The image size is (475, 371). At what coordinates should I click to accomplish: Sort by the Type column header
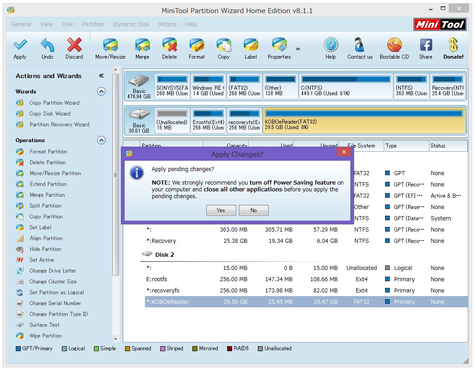[406, 146]
